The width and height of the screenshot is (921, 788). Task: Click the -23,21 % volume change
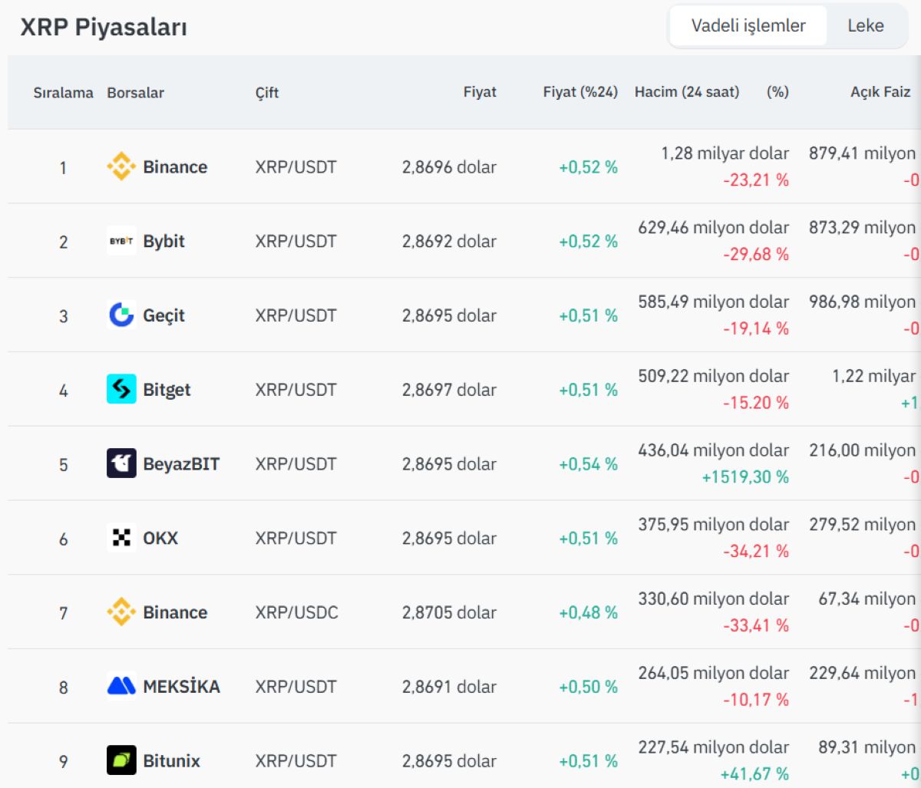pos(756,180)
